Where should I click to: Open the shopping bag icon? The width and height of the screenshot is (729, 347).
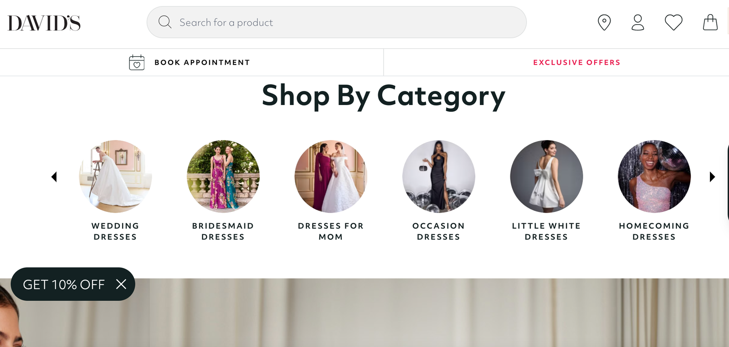point(710,22)
